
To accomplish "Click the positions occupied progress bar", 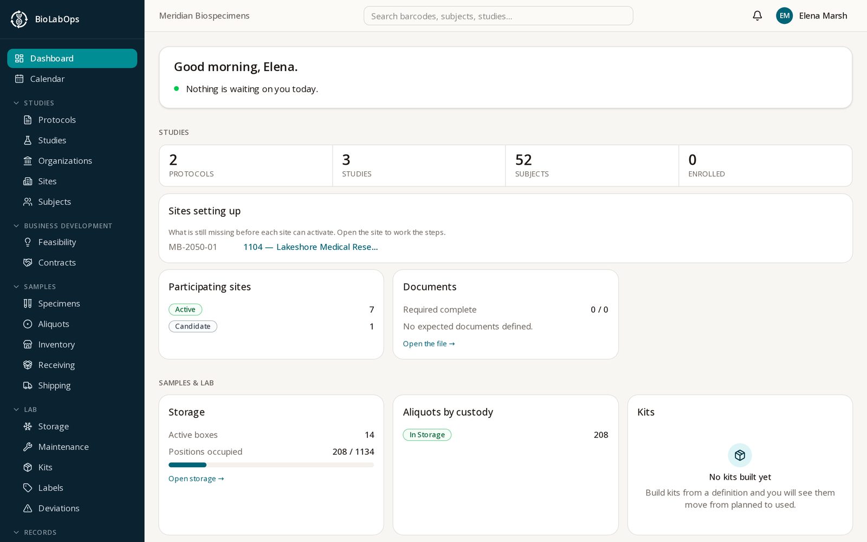I will tap(271, 465).
